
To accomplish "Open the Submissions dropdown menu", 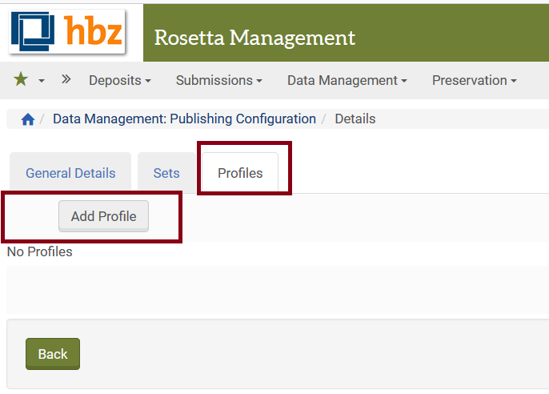I will coord(218,80).
